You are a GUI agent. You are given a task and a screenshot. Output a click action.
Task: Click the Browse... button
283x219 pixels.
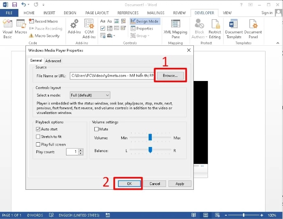[170, 75]
